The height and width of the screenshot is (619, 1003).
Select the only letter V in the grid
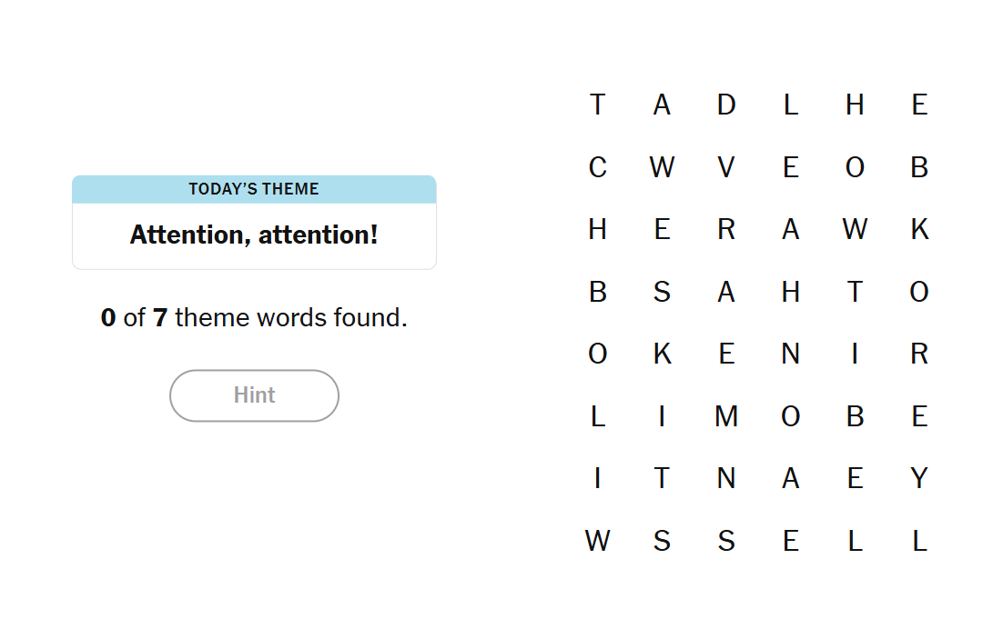725,167
